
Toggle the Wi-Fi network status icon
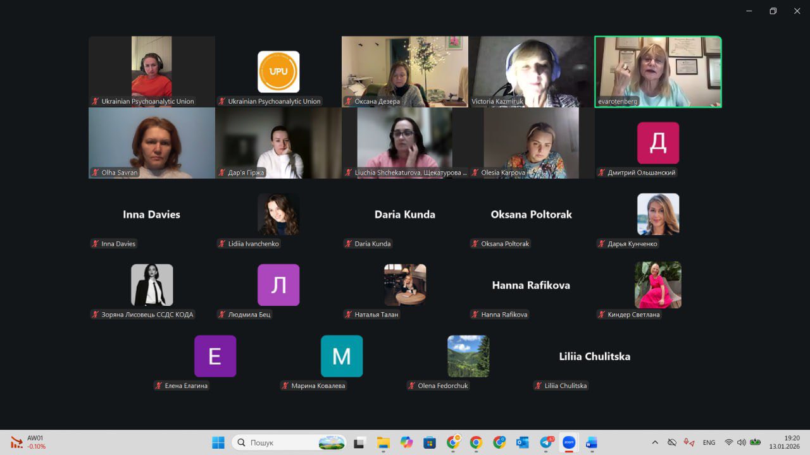coord(729,442)
